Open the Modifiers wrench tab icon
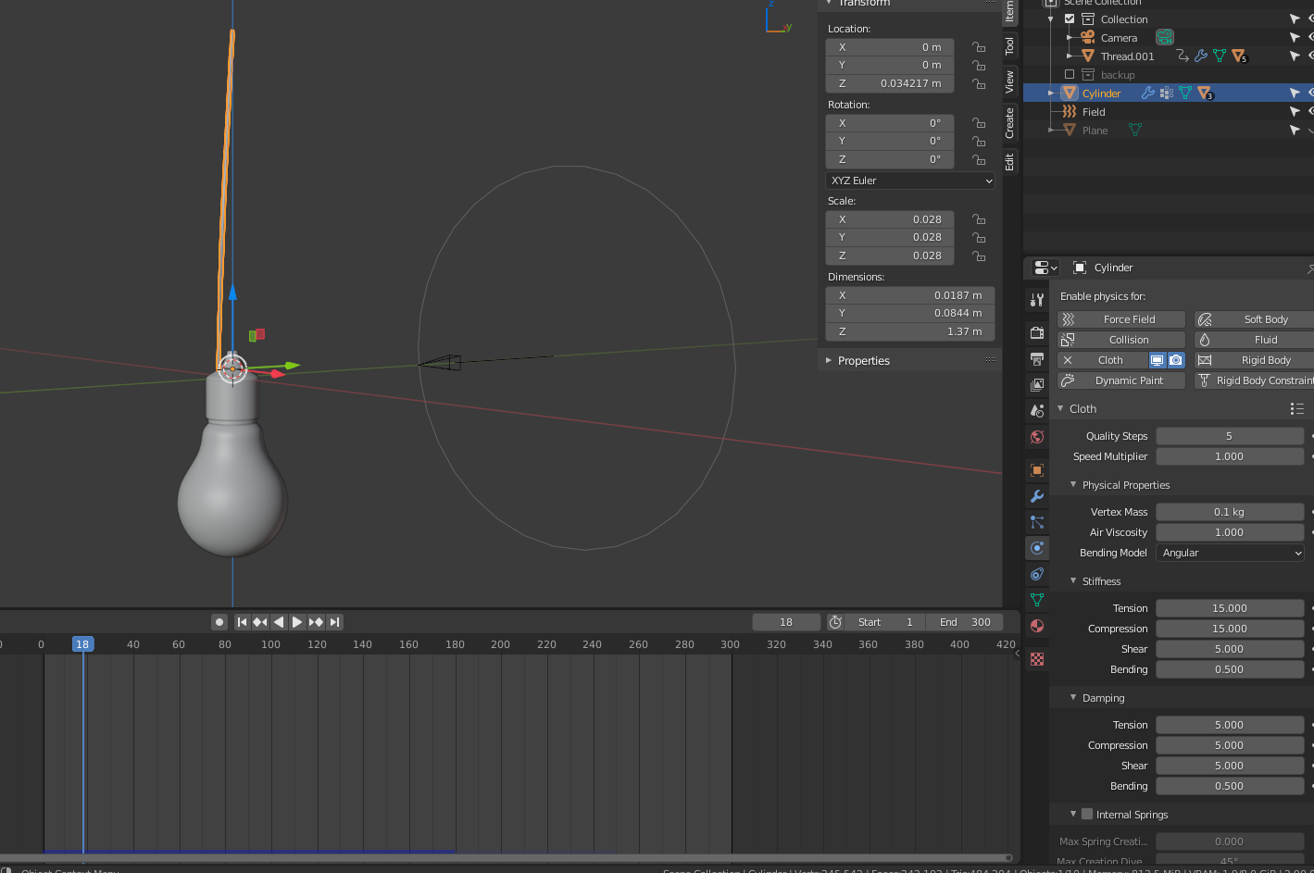The width and height of the screenshot is (1314, 873). point(1037,496)
